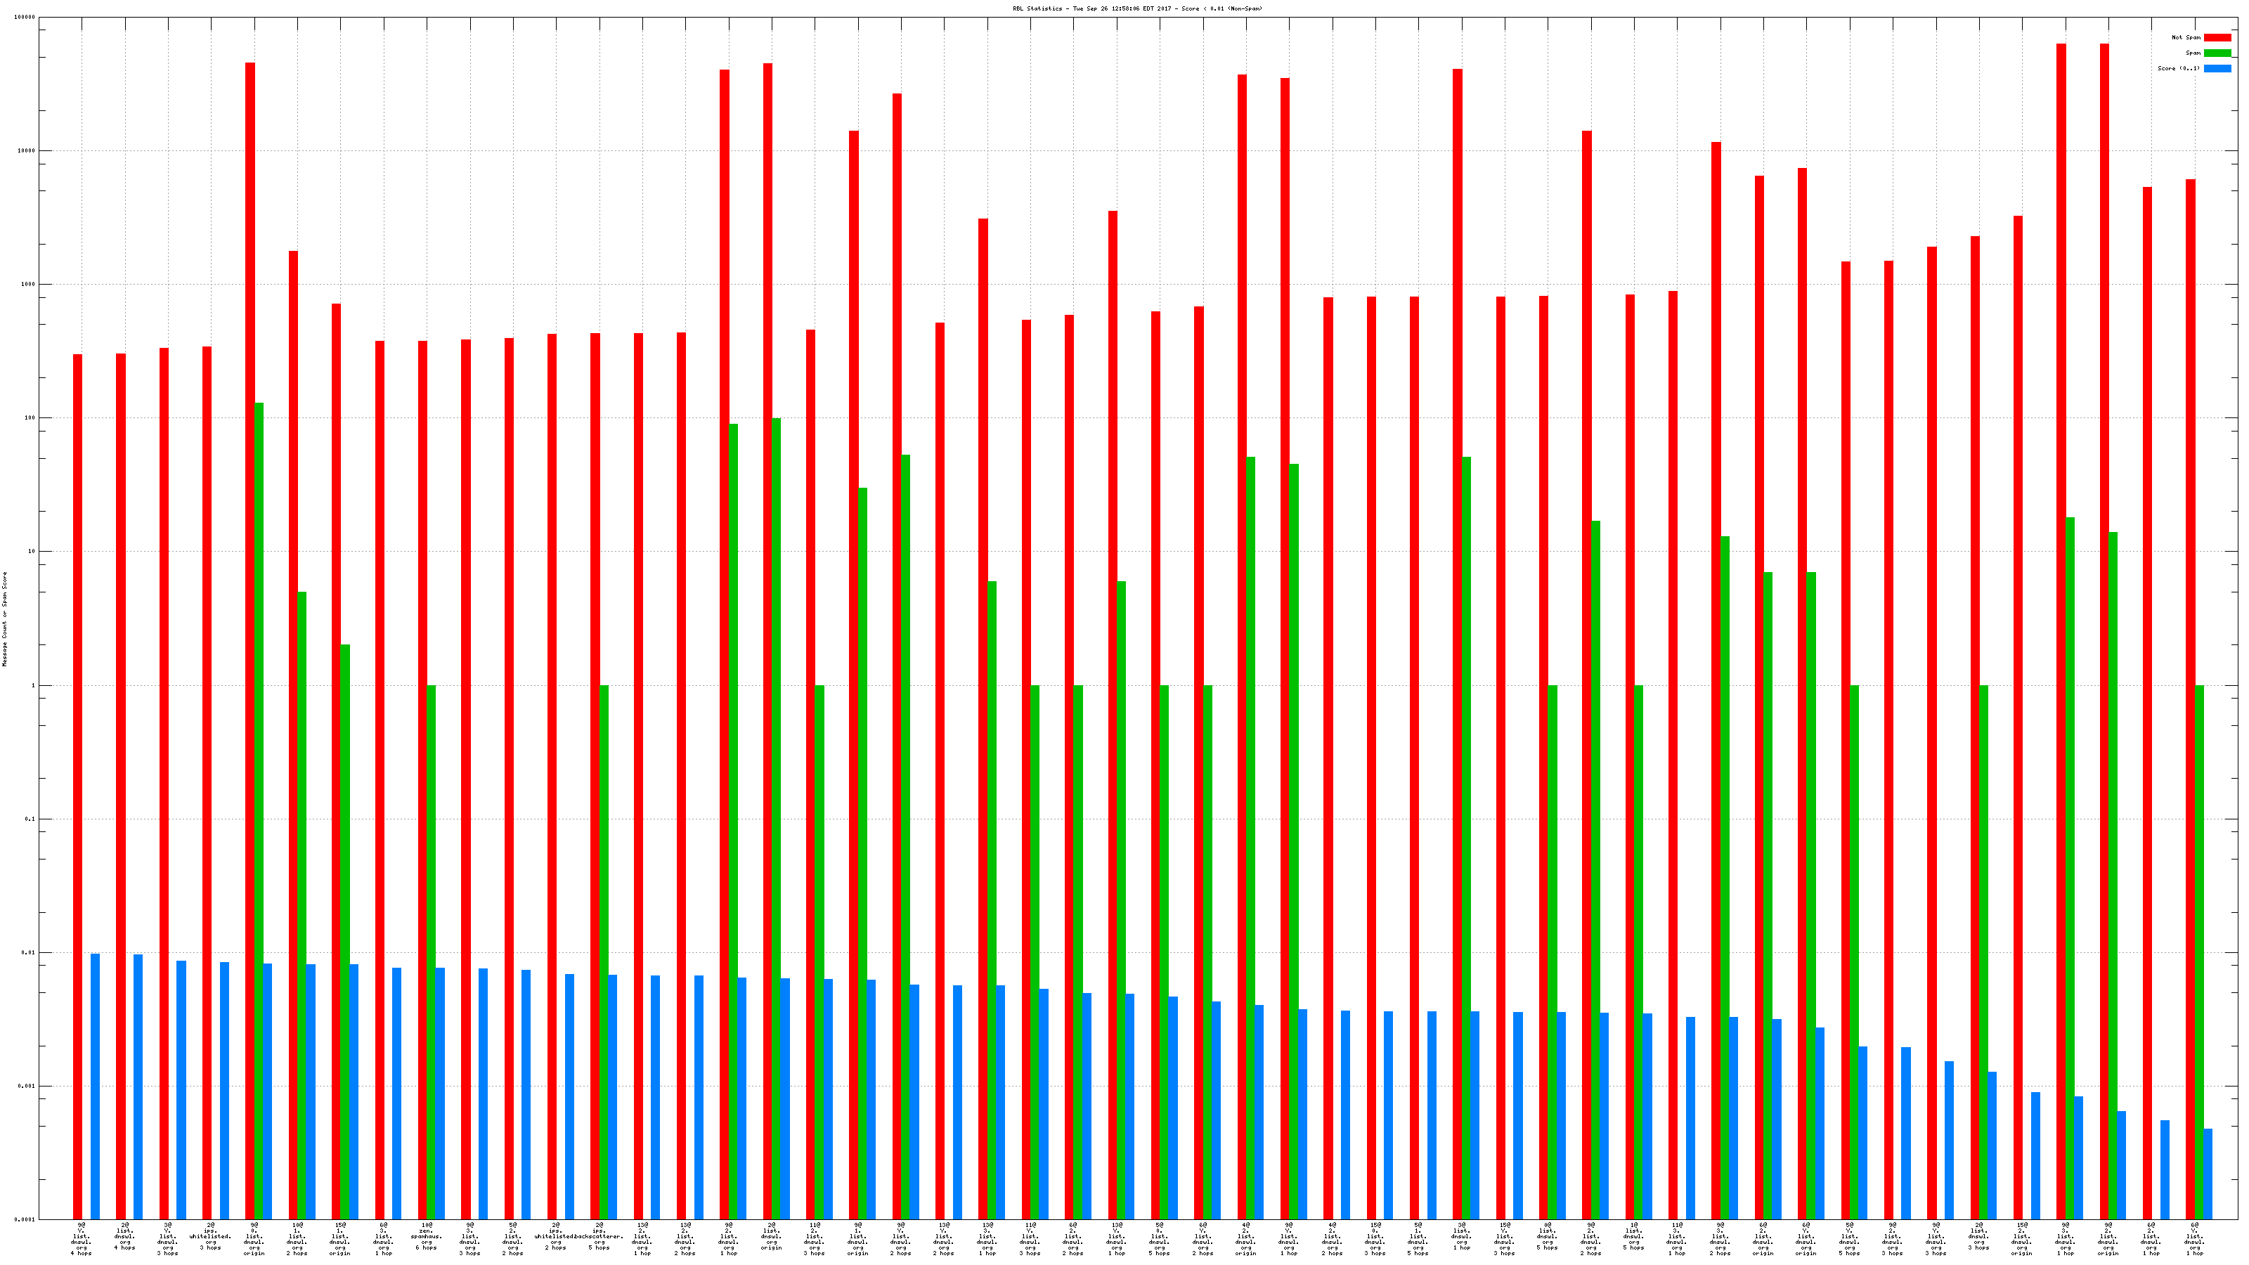The image size is (2249, 1265).
Task: Click the zen.spamhaus.org 6 hops label
Action: coord(426,1236)
